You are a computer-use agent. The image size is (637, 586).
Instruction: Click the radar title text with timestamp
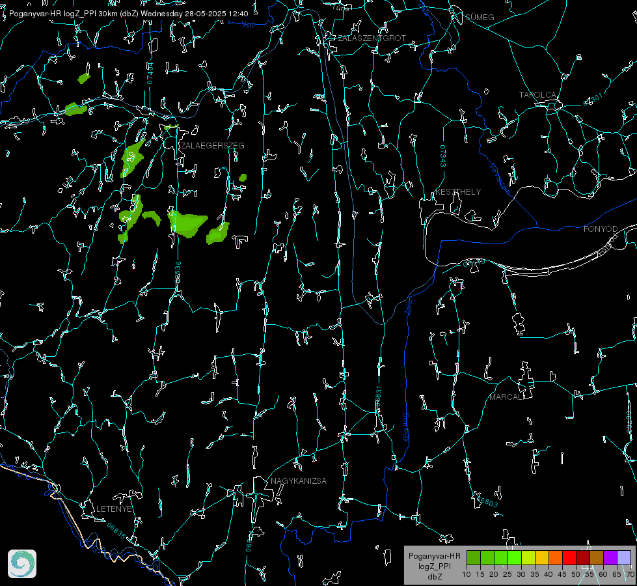(128, 14)
